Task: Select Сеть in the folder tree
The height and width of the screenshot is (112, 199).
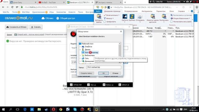Action: 86,58
